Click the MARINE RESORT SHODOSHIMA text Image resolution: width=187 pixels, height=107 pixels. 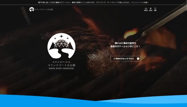click(x=61, y=69)
